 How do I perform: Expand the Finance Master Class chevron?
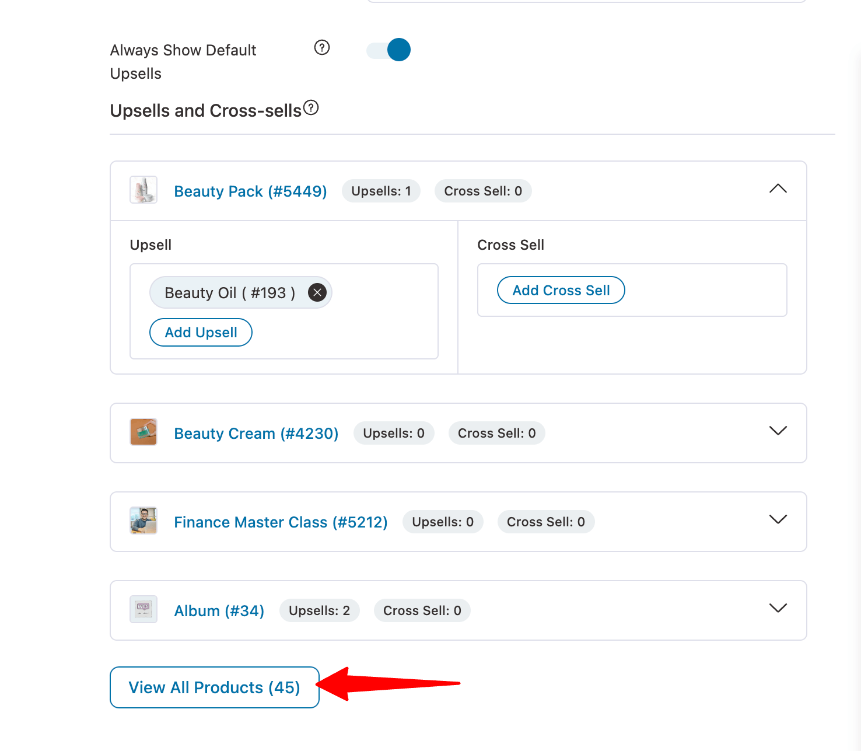[x=778, y=519]
